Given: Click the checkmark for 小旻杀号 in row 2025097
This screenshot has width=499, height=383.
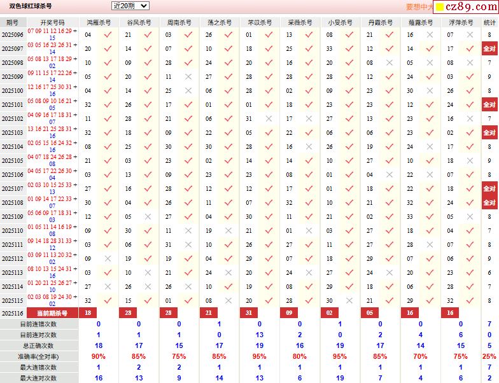Looking at the screenshot, I should (x=349, y=49).
